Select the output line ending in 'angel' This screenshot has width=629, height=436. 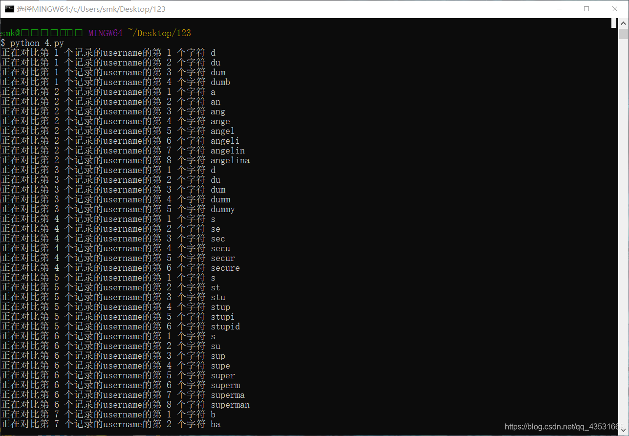point(118,131)
